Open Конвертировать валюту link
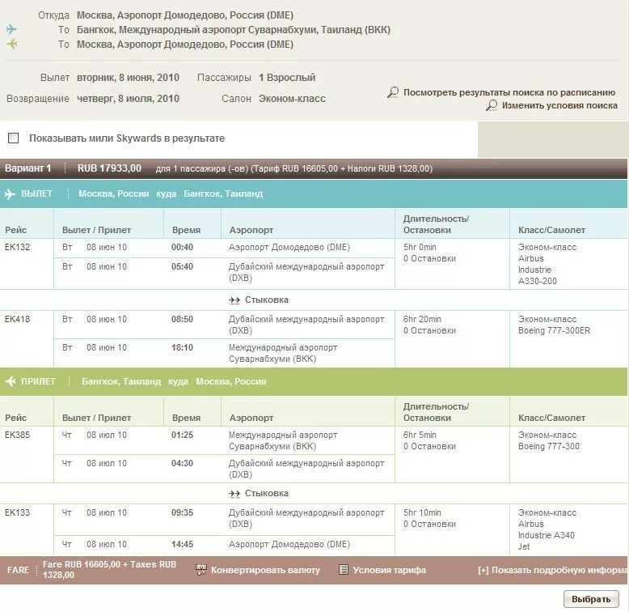Viewport: 629px width, 612px height. tap(265, 570)
